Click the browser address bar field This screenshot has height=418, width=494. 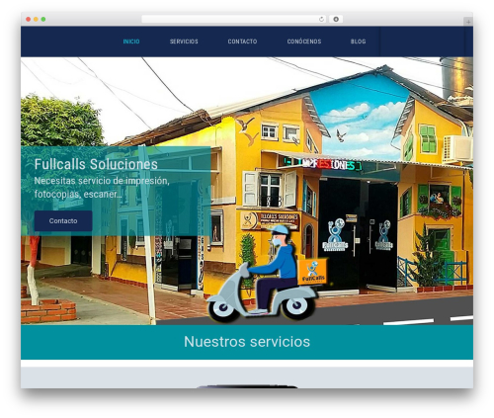pos(233,20)
